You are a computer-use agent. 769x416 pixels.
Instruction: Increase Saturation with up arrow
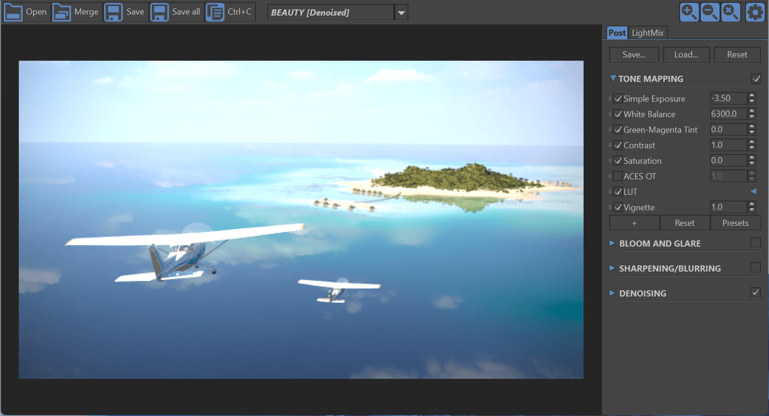(752, 158)
